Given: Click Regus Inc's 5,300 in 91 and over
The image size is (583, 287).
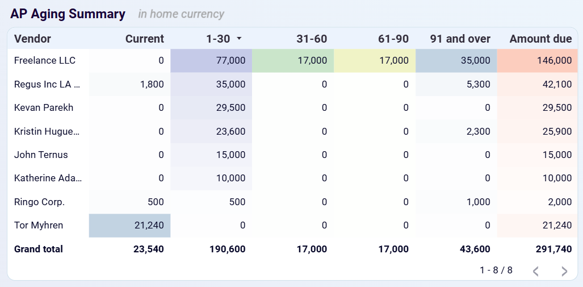Looking at the screenshot, I should pos(456,84).
